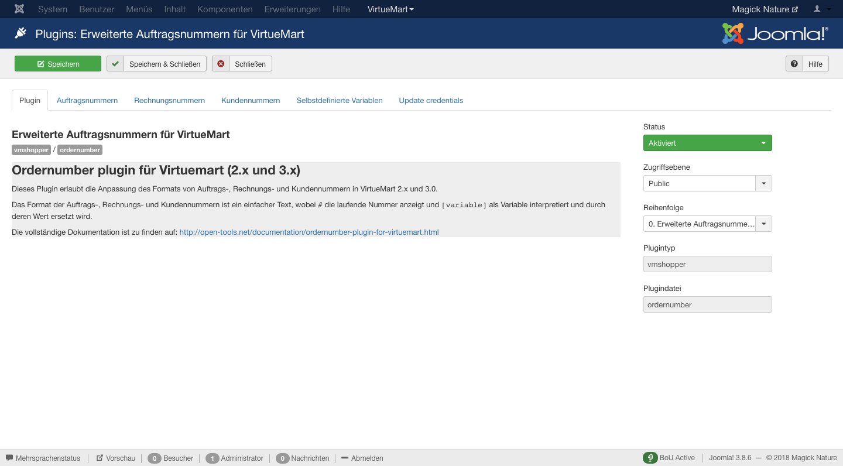Select the Selbstdefinierte Variablen tab
The width and height of the screenshot is (843, 466).
point(340,100)
